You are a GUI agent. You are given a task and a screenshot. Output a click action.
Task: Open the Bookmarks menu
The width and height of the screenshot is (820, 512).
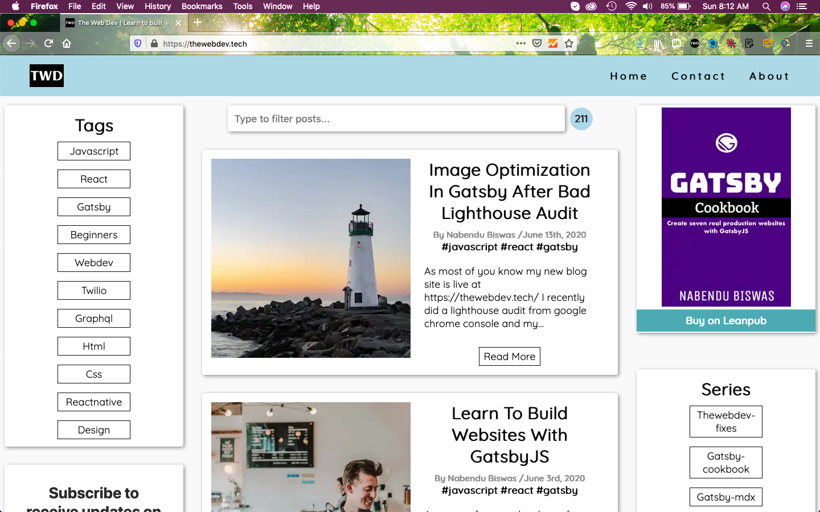click(202, 6)
